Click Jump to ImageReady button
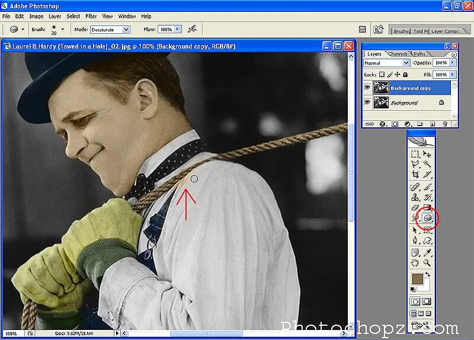The height and width of the screenshot is (340, 474). pyautogui.click(x=421, y=326)
